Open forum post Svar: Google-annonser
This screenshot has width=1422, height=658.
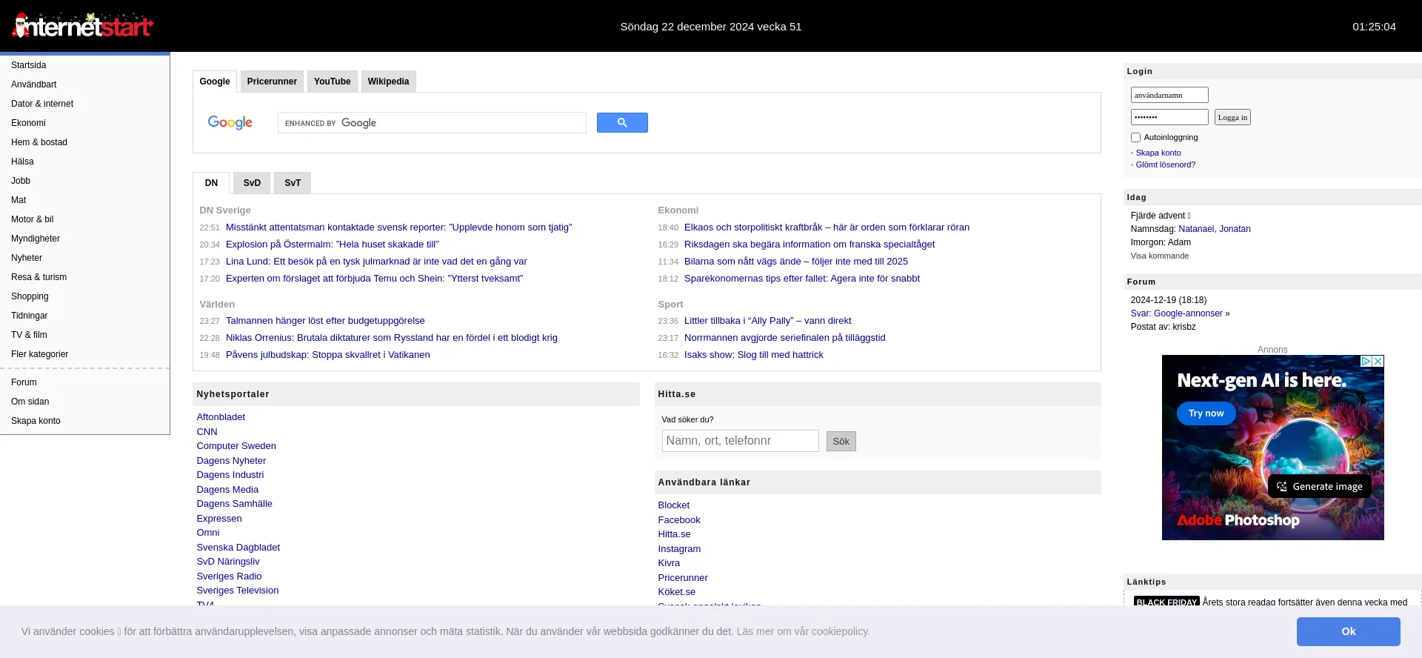pyautogui.click(x=1177, y=313)
